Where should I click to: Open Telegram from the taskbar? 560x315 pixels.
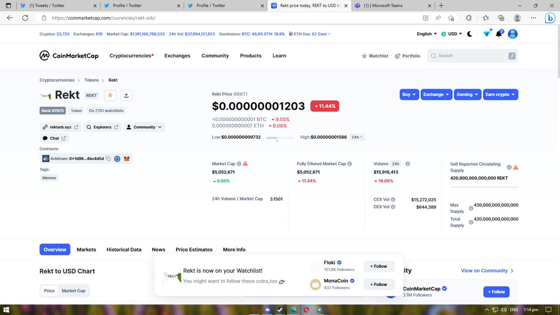(319, 310)
